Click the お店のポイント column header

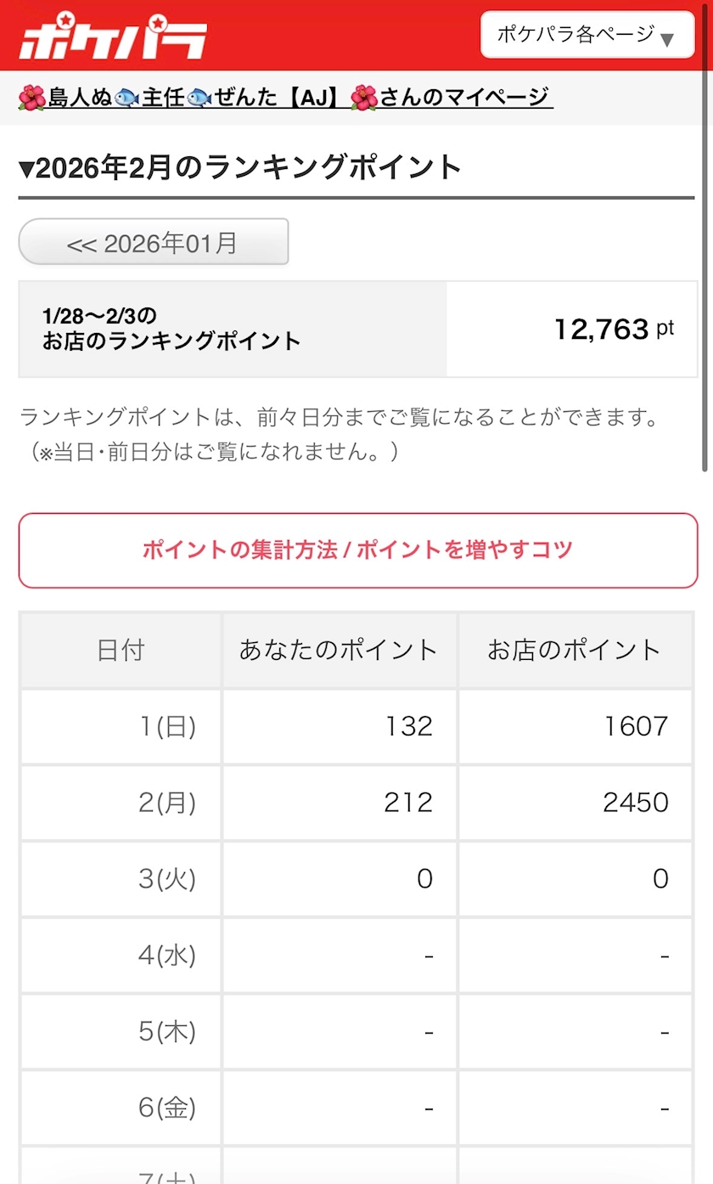point(575,651)
